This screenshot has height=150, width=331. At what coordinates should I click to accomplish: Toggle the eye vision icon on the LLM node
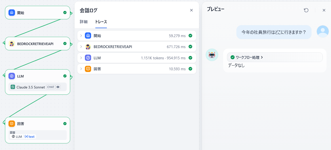pos(58,87)
